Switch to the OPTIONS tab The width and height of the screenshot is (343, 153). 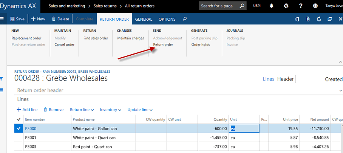167,19
